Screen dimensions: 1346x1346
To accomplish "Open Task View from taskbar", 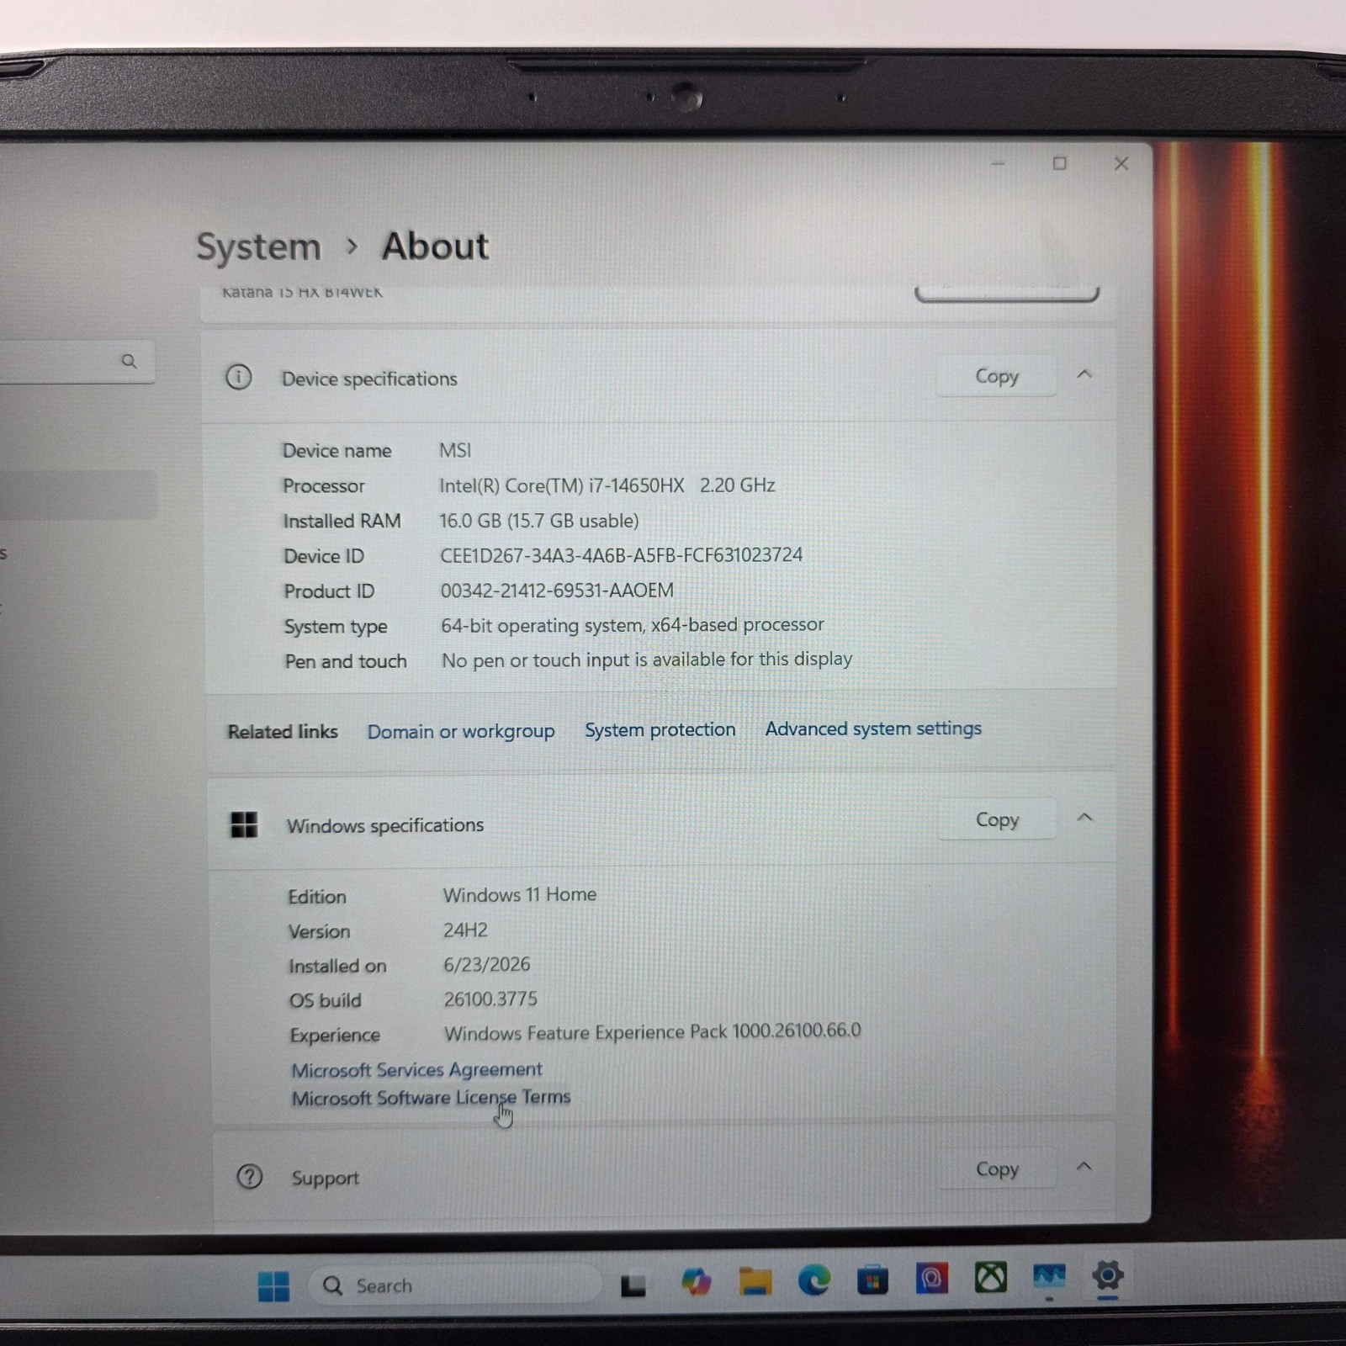I will tap(633, 1285).
